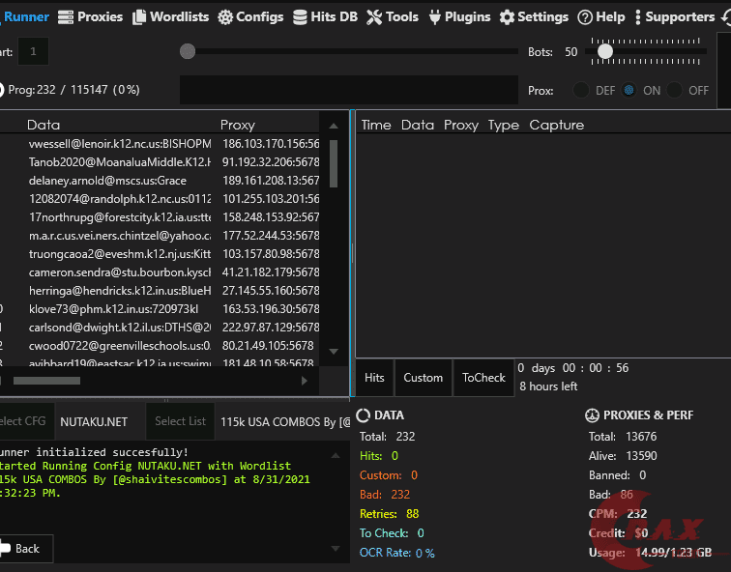Viewport: 731px width, 572px height.
Task: Select the vwessell@lenoir.k12.nc.us row
Action: pos(161,143)
